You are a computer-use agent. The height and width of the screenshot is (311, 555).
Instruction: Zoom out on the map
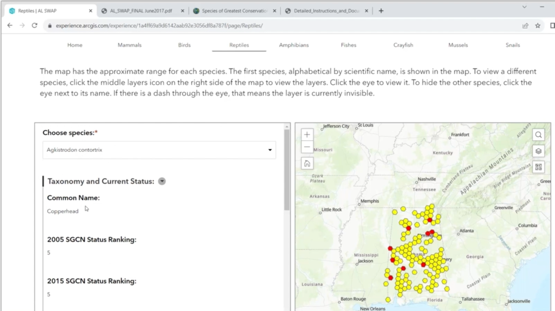(307, 147)
